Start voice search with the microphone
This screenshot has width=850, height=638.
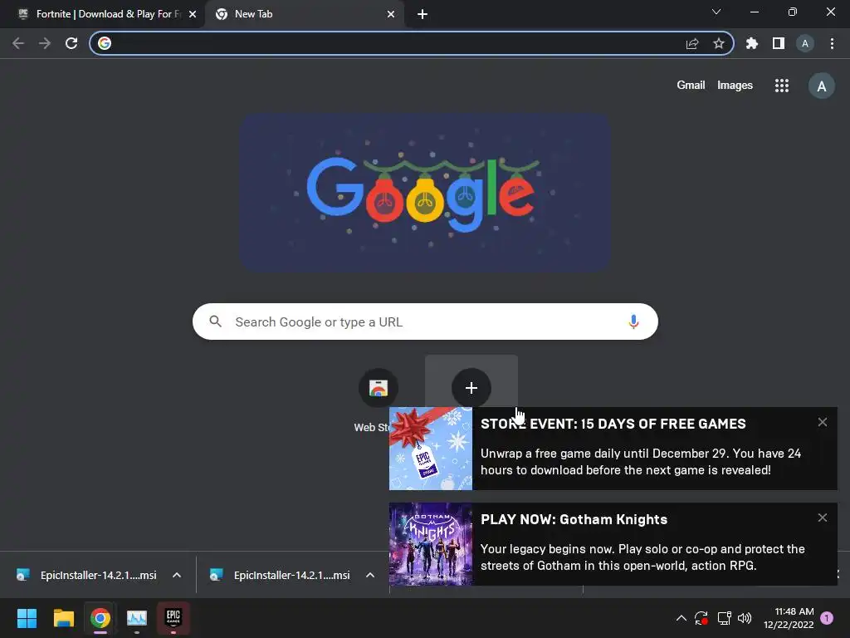[x=633, y=321]
